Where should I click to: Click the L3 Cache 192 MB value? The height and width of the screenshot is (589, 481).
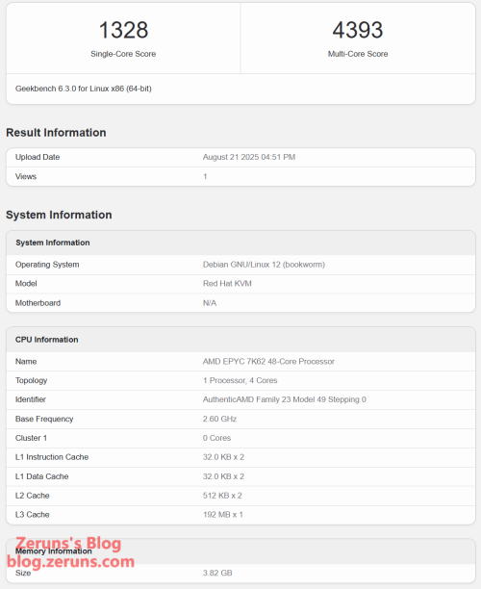click(x=222, y=515)
